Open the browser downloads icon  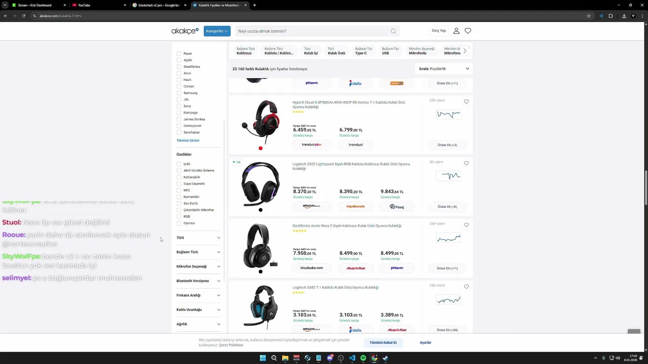624,16
